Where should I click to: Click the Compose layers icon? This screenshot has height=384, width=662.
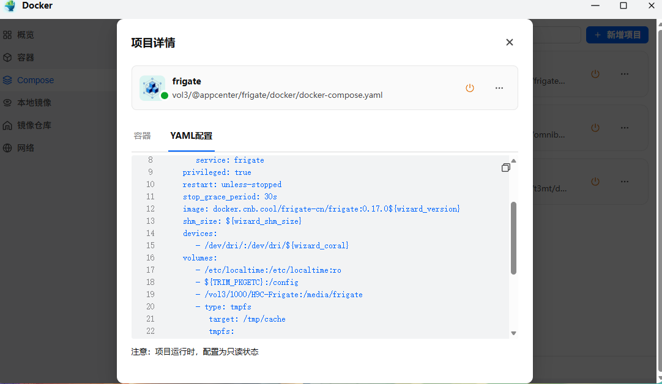pyautogui.click(x=7, y=80)
